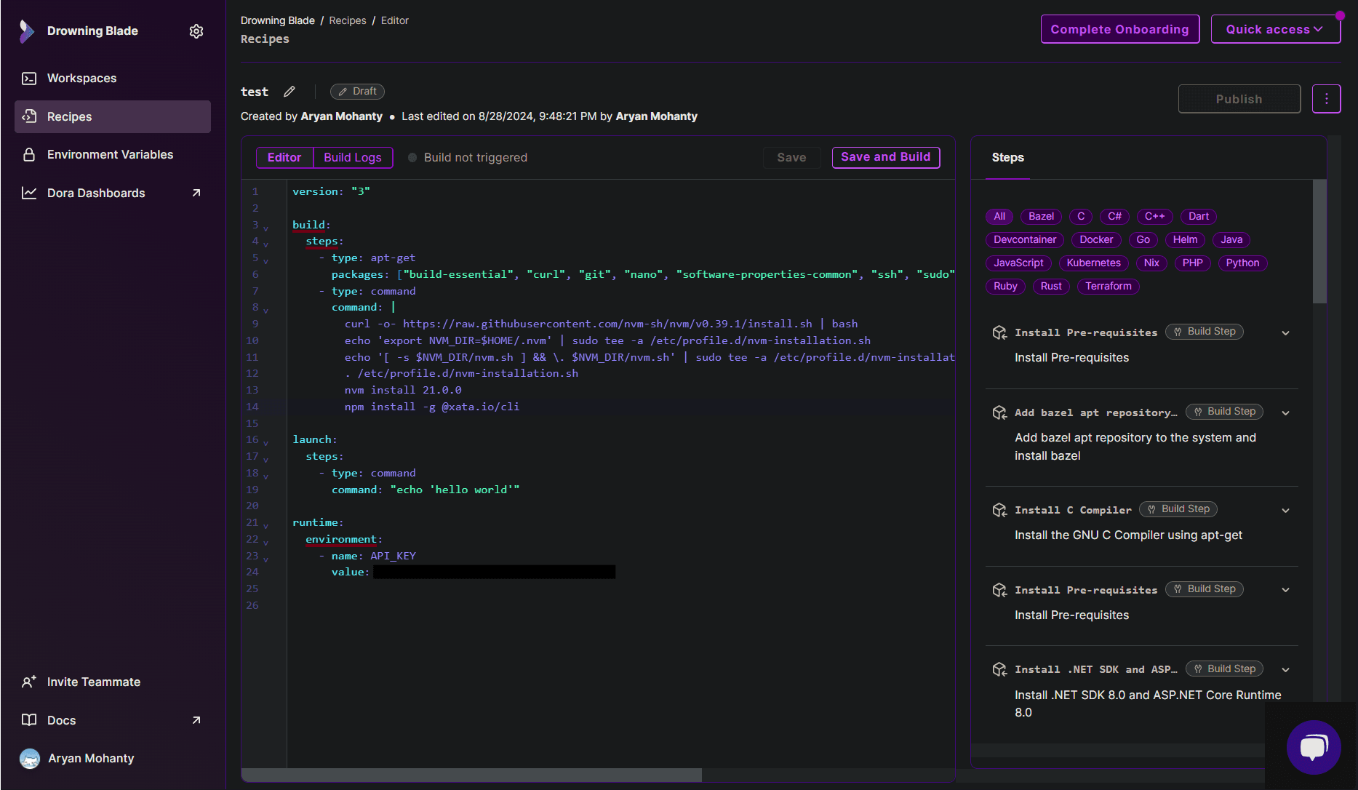The image size is (1358, 790).
Task: Select the Editor tab
Action: (284, 157)
